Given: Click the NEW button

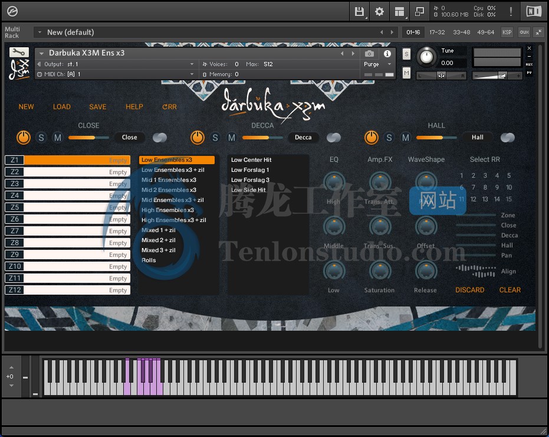Looking at the screenshot, I should tap(27, 107).
